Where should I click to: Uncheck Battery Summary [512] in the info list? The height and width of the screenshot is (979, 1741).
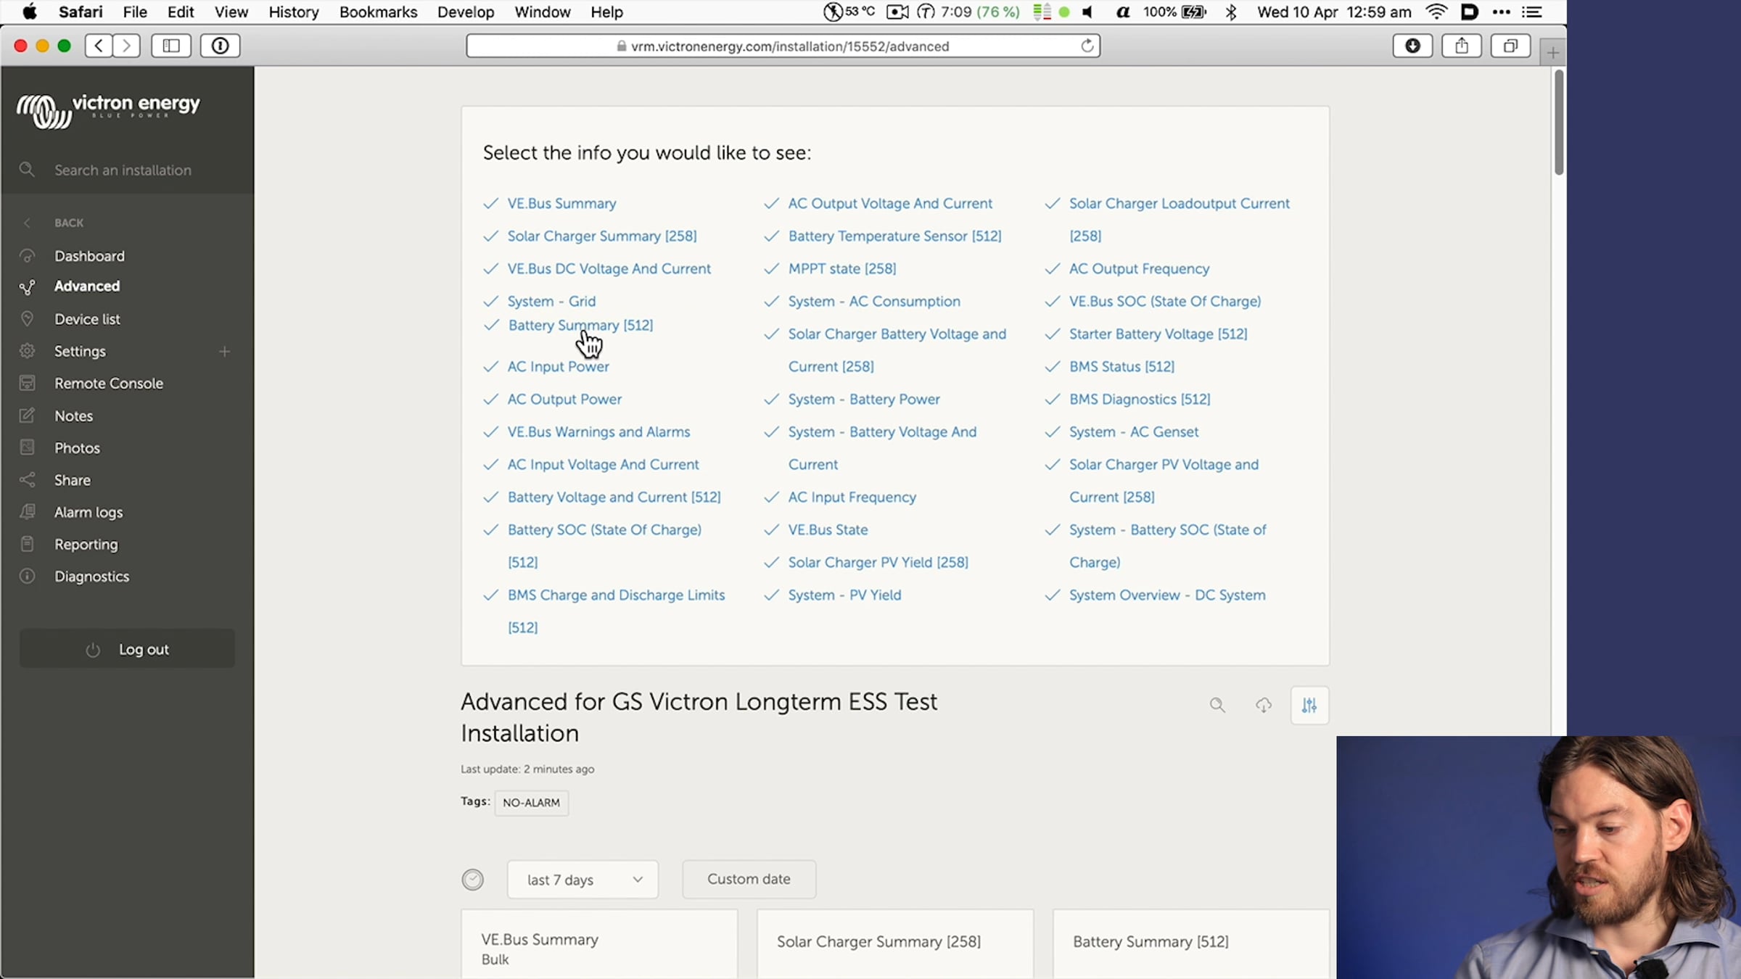[580, 325]
